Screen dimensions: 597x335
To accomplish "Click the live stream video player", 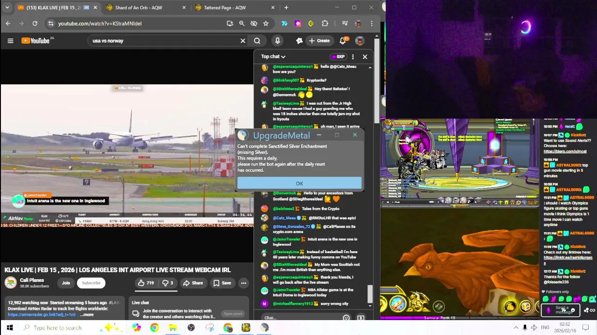I will (127, 156).
